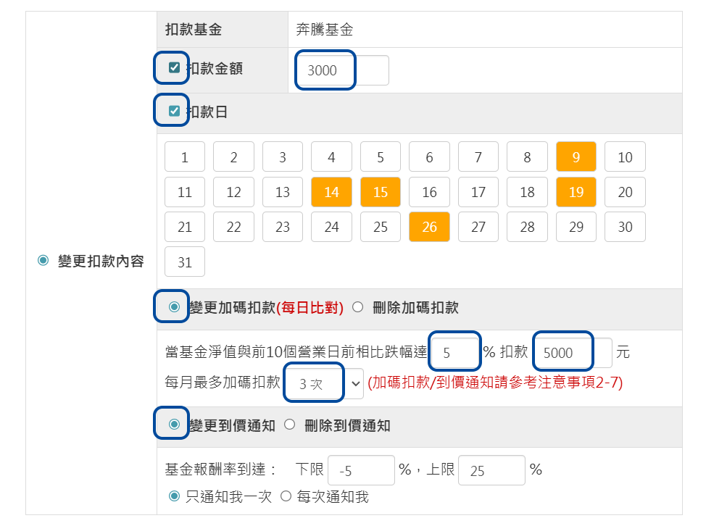Pick day 1 as deduction date
Screen dimensions: 706x526
coord(185,157)
